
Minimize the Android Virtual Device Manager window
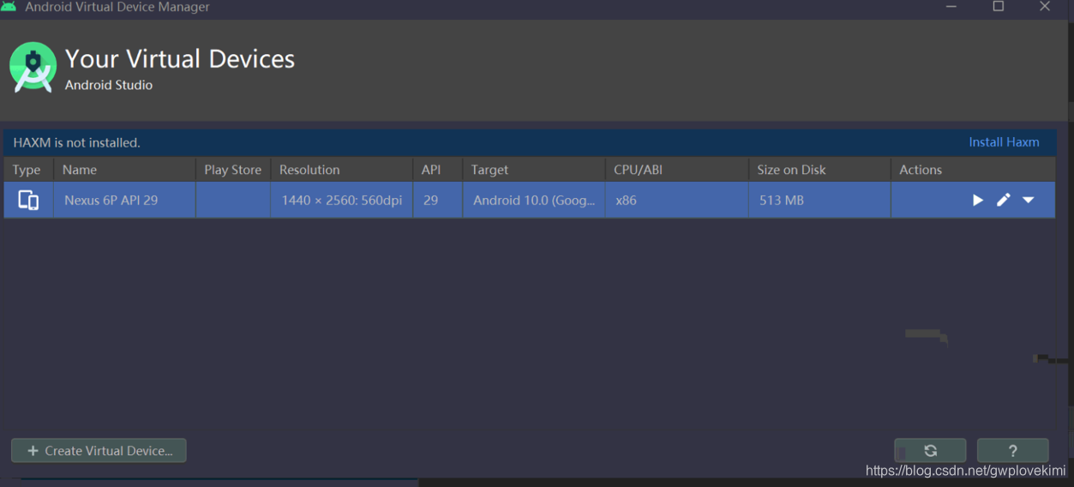[x=951, y=6]
